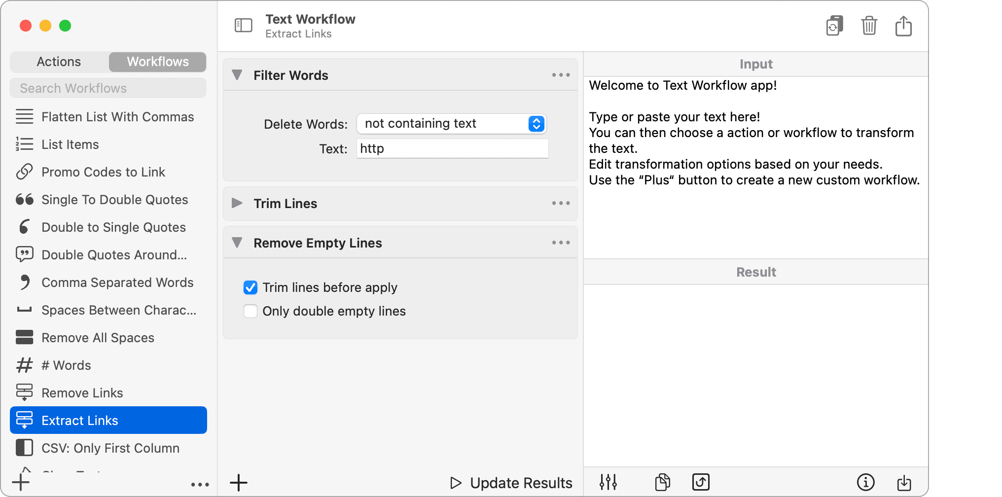Click the Remove All Spaces icon
Screen dimensions: 1002x497
(x=25, y=337)
